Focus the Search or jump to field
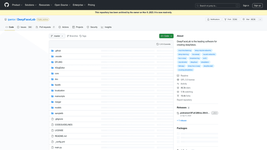The image size is (267, 150). (217, 5)
